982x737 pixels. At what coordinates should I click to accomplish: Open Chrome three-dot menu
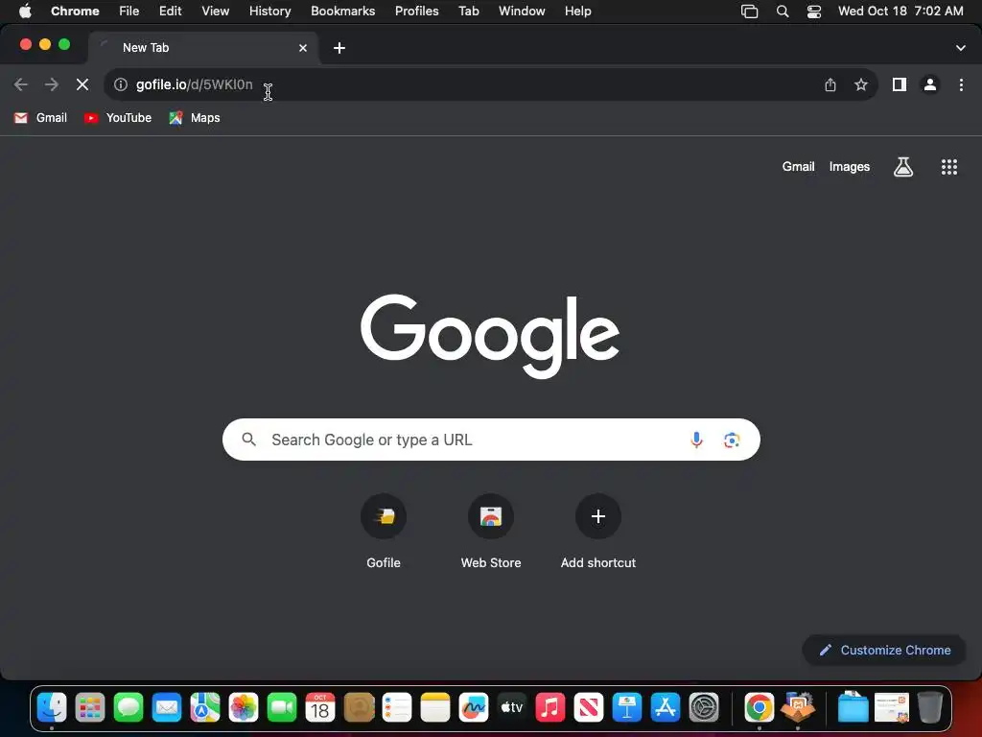[961, 84]
